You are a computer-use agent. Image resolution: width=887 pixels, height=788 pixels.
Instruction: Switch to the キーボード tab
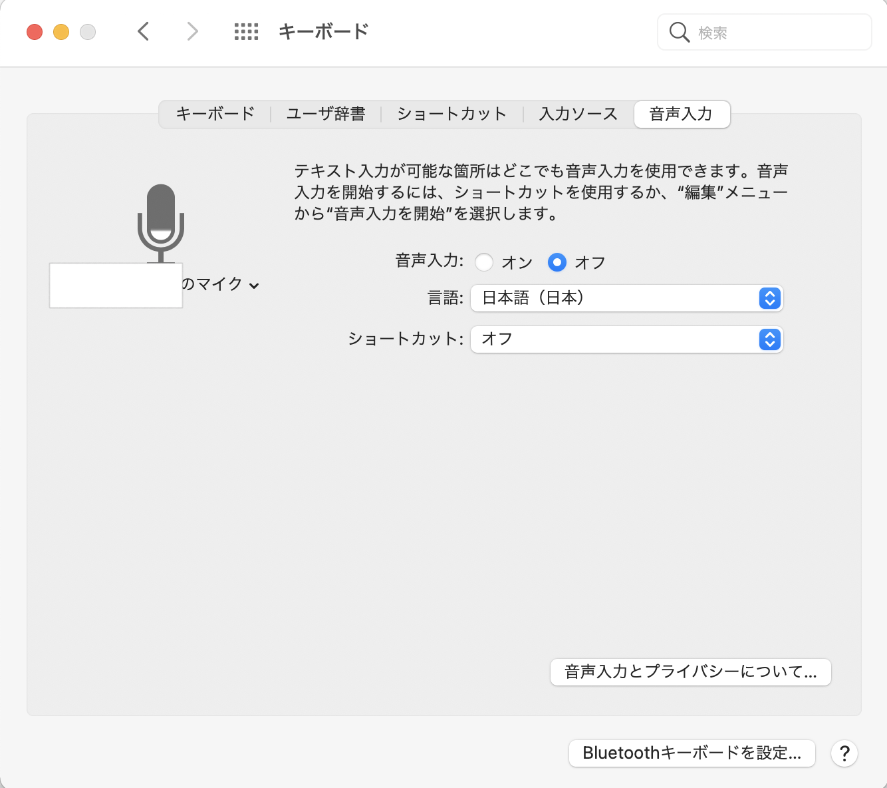tap(215, 114)
